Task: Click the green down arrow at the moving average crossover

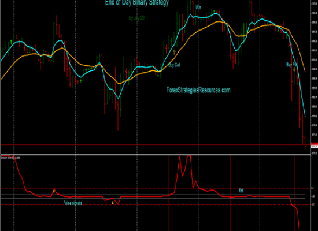Action: coord(158,75)
